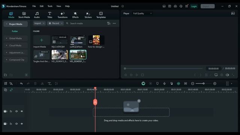Click the red playhead marker on timeline
Image resolution: width=240 pixels, height=135 pixels.
pos(95,102)
